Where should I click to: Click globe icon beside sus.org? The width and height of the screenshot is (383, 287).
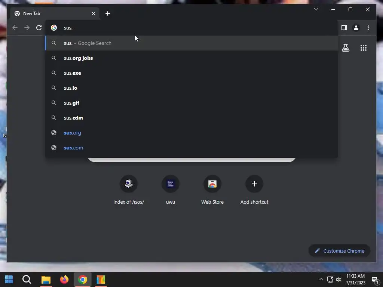(54, 133)
